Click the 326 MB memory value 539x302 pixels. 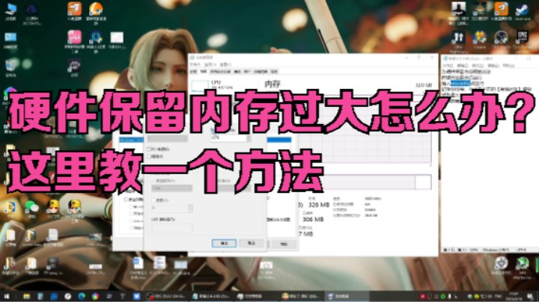[x=319, y=205]
